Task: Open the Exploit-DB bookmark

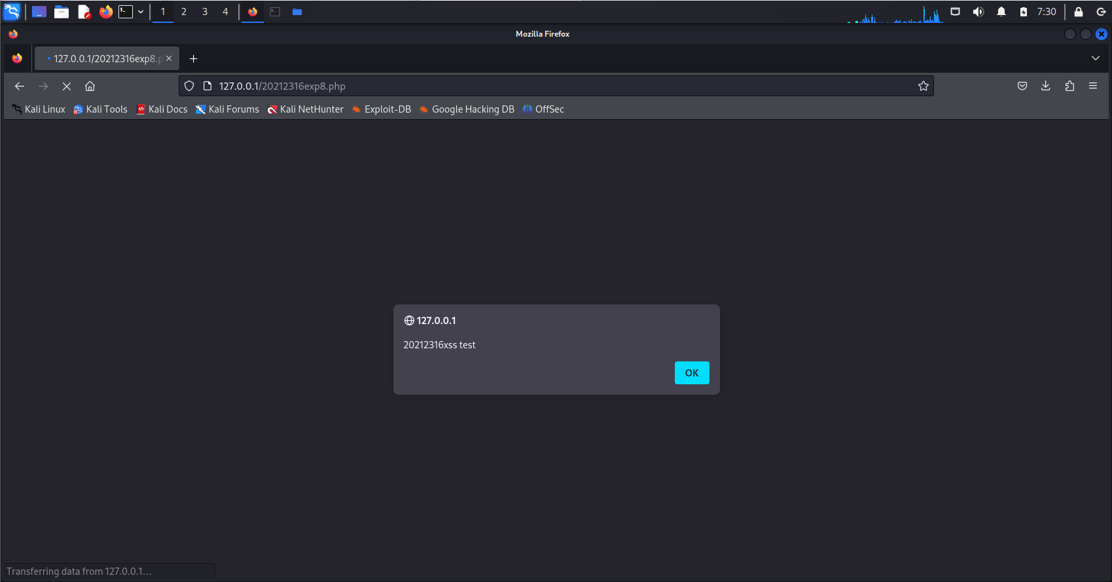Action: pyautogui.click(x=382, y=109)
